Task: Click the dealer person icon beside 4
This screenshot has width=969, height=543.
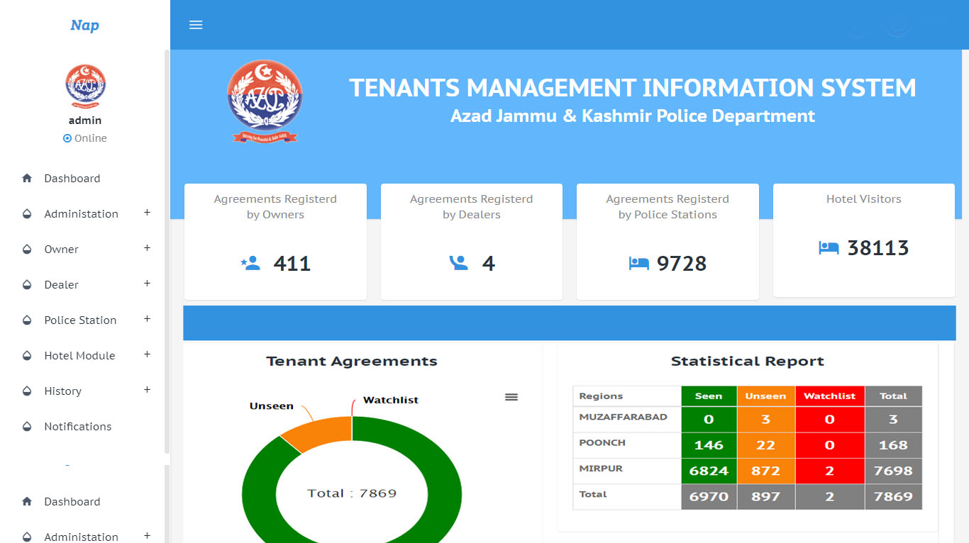Action: pos(459,264)
